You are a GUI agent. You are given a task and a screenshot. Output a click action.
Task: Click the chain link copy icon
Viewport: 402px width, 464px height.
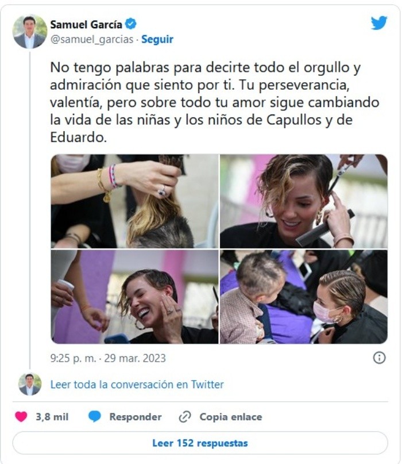(185, 417)
